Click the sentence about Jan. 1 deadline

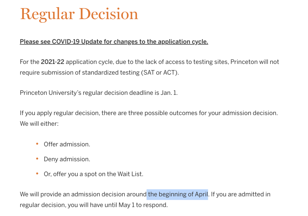pyautogui.click(x=99, y=93)
